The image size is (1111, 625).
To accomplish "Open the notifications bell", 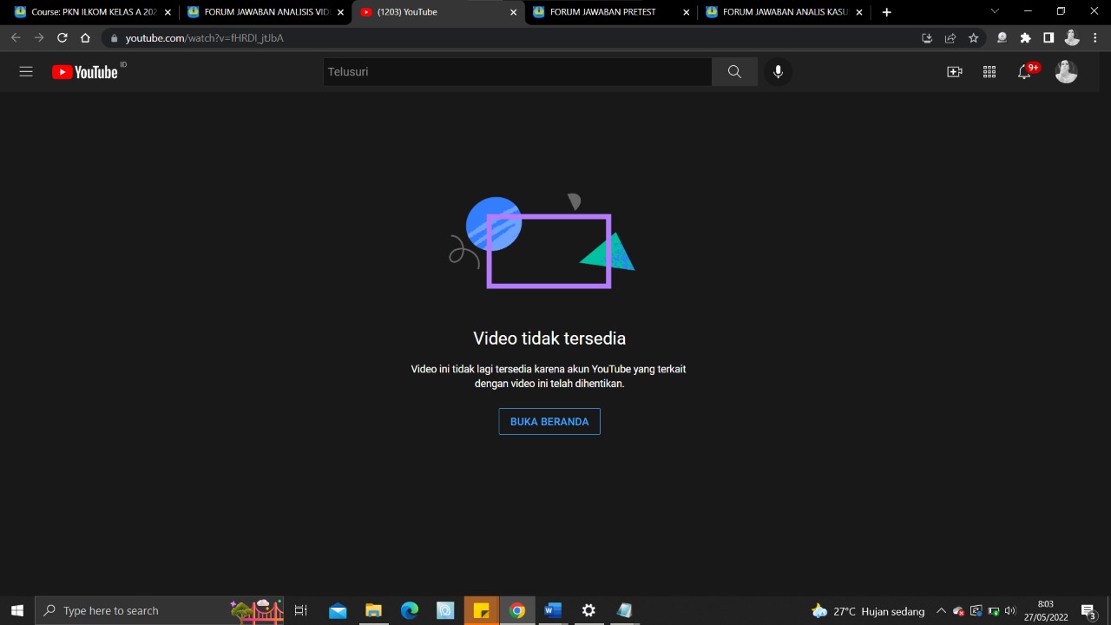I will (x=1024, y=72).
